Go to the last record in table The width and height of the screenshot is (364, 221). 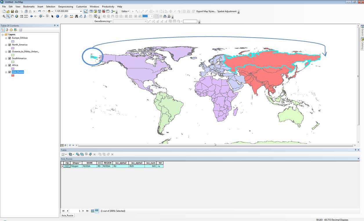87,211
